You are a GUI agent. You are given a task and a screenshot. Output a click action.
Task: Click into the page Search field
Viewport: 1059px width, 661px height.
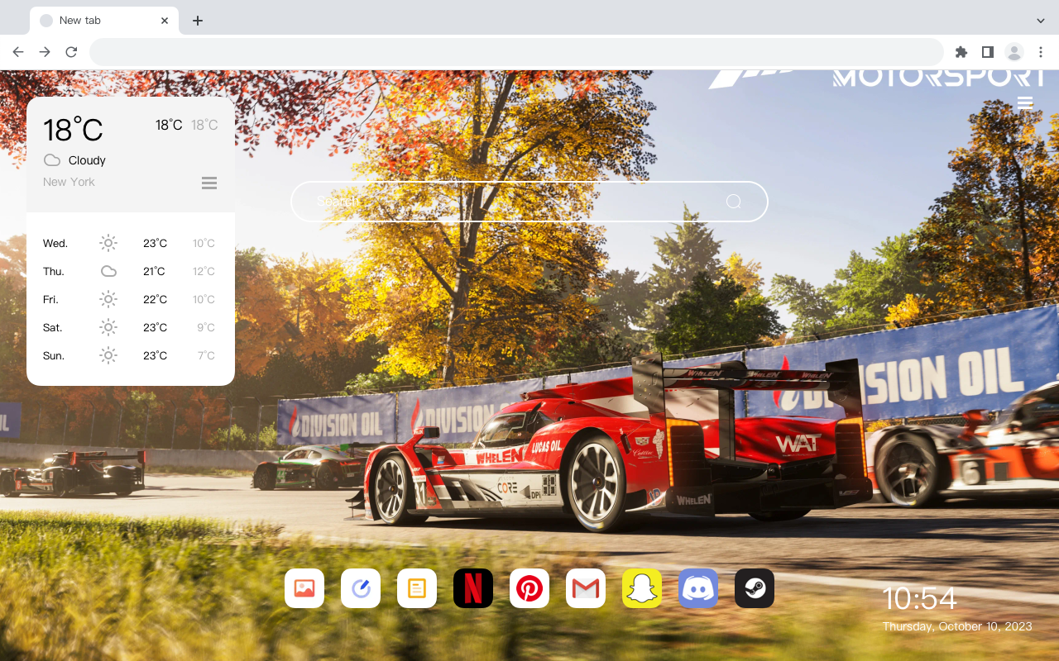tap(529, 202)
